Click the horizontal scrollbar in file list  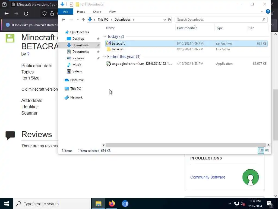186,145
